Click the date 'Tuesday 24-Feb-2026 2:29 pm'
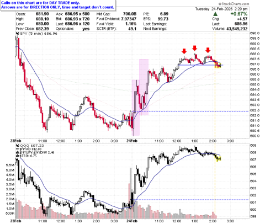The width and height of the screenshot is (265, 224). click(x=221, y=9)
